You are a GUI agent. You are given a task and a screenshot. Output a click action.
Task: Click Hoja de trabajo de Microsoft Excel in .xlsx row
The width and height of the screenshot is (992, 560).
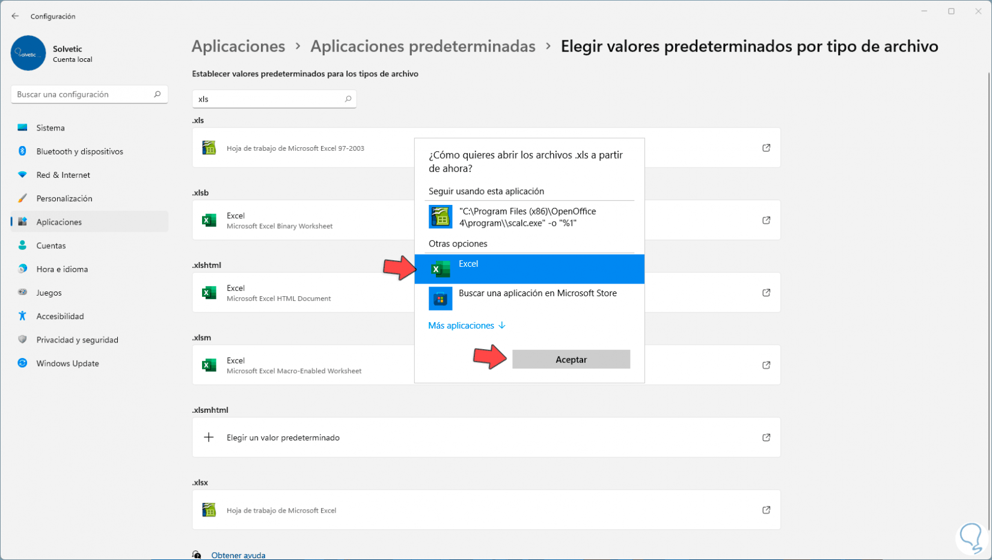281,511
